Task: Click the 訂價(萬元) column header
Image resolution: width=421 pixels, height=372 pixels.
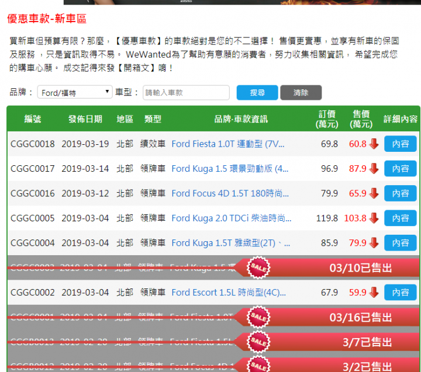Action: pos(327,119)
